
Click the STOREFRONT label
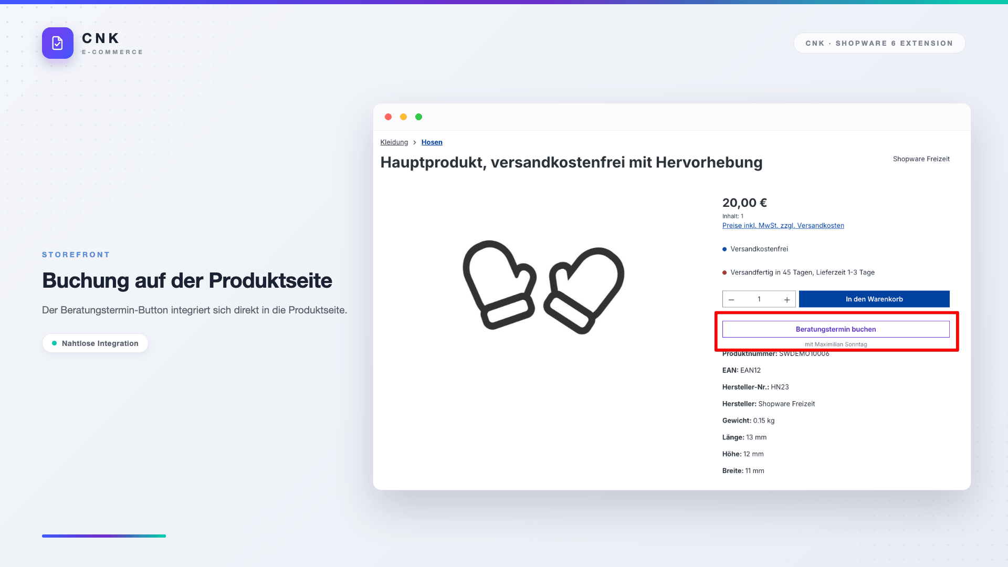coord(76,255)
